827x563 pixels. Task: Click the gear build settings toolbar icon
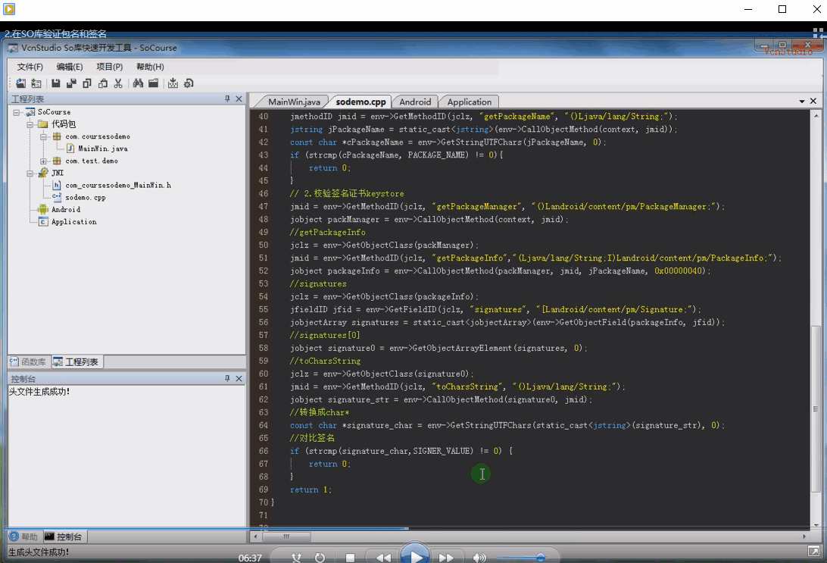point(189,83)
